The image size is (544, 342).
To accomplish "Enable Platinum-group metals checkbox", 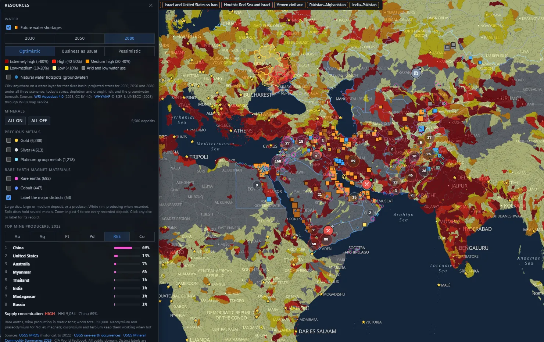I will click(8, 160).
